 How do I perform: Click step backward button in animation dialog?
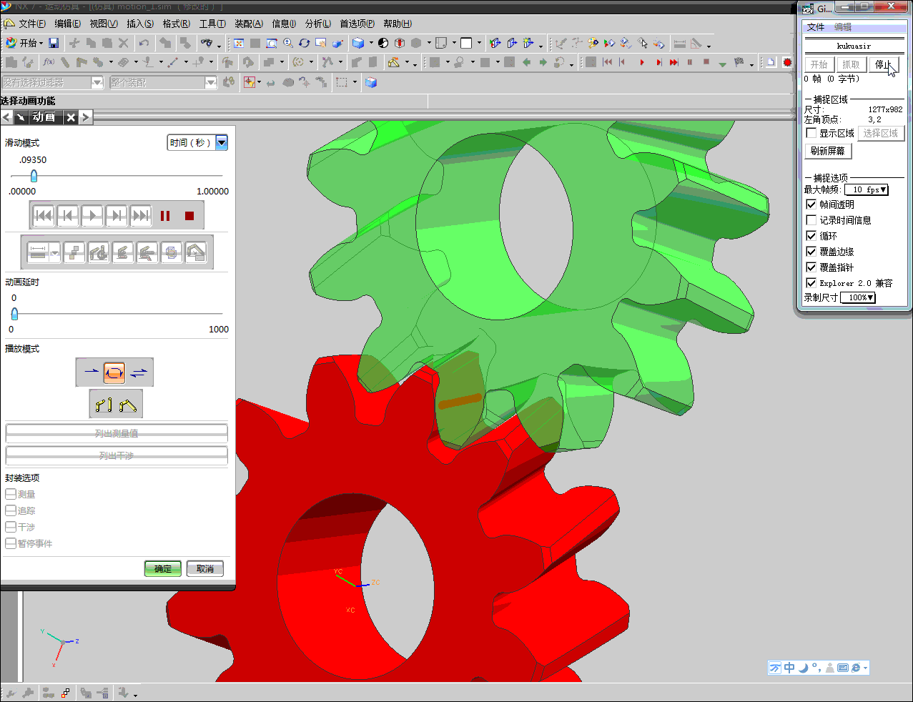pyautogui.click(x=68, y=215)
